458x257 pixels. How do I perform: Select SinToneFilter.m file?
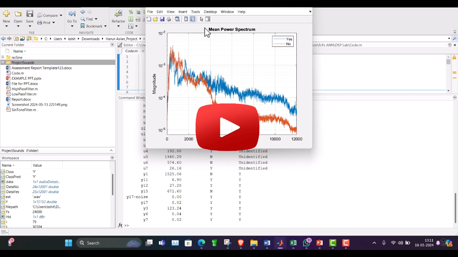coord(24,110)
